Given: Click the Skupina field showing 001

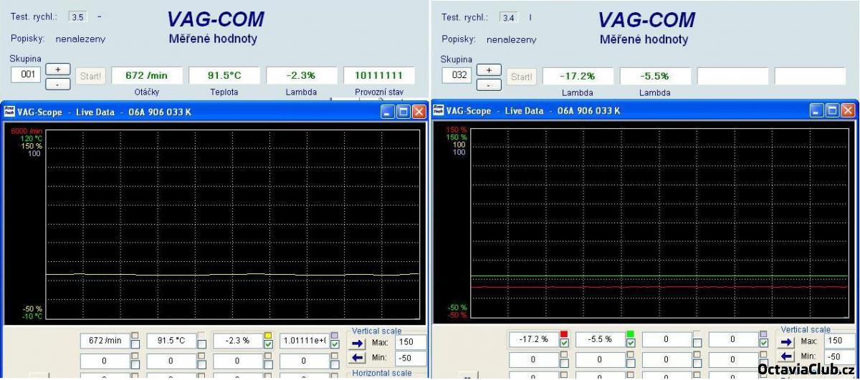Looking at the screenshot, I should pyautogui.click(x=24, y=74).
